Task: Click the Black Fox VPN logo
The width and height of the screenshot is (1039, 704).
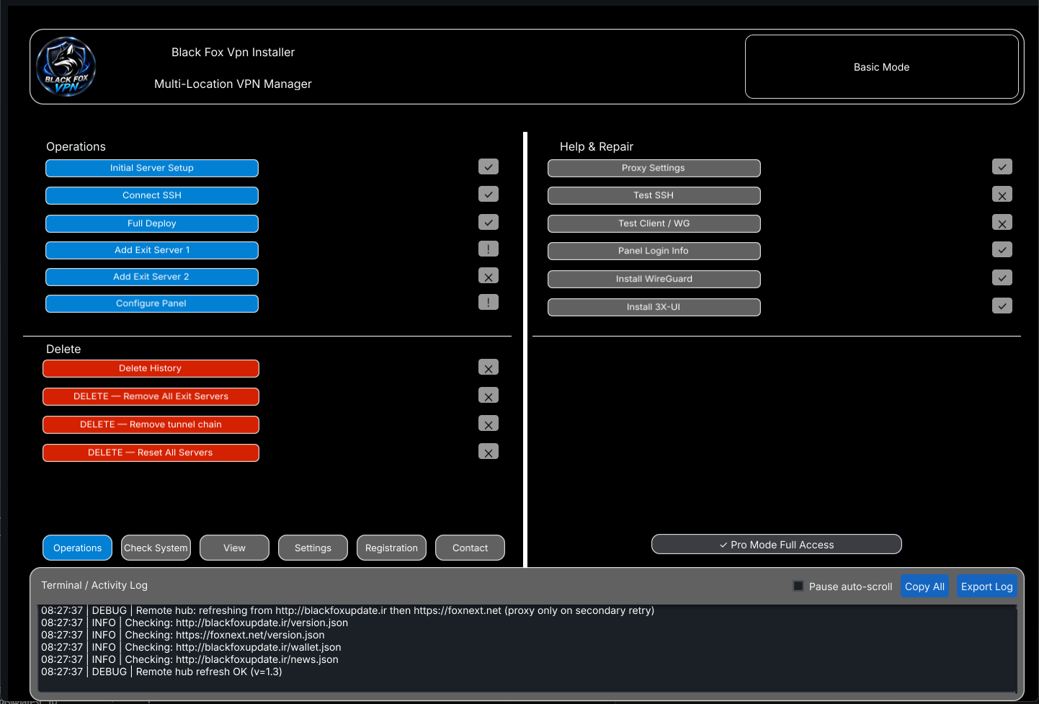Action: point(66,67)
